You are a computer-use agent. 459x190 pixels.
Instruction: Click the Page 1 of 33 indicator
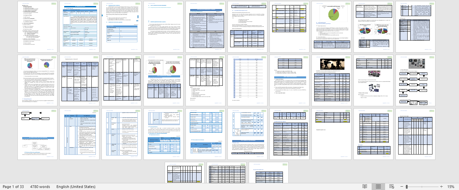[x=13, y=186]
